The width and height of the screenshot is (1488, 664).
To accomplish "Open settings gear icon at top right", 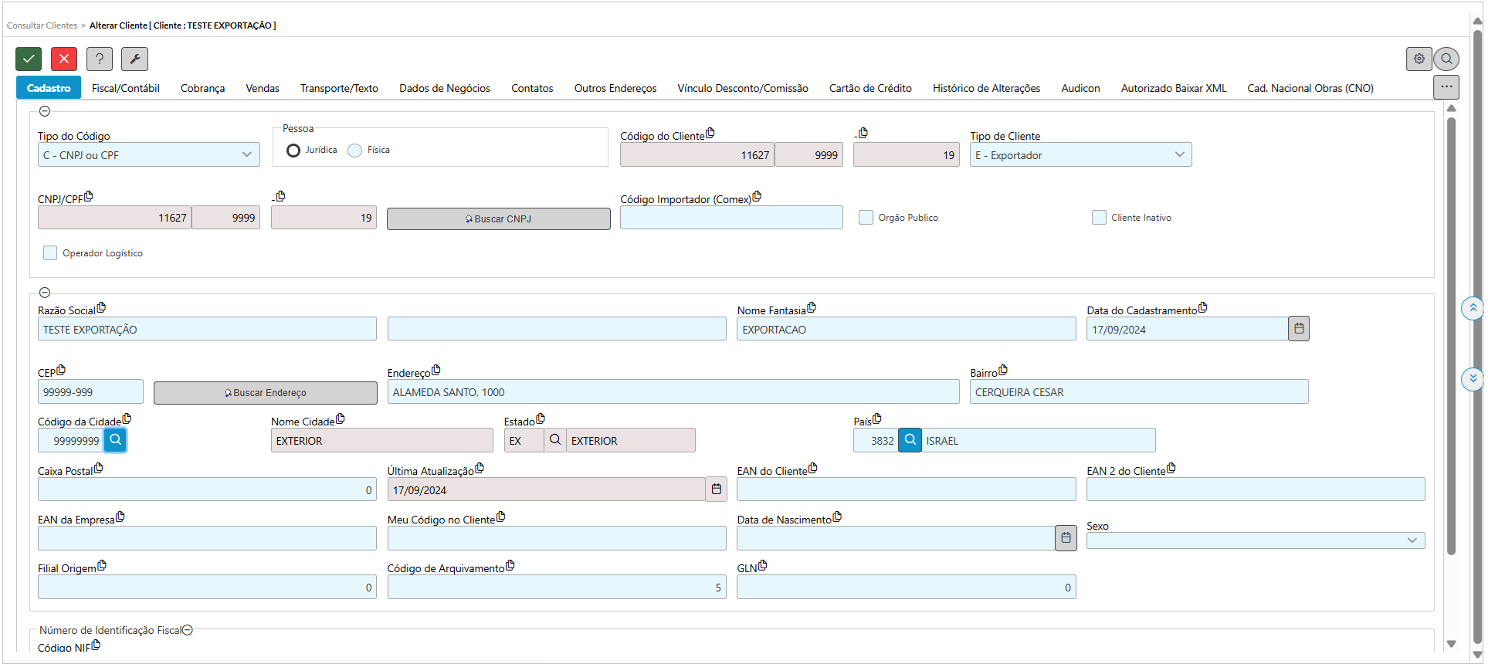I will pyautogui.click(x=1419, y=59).
